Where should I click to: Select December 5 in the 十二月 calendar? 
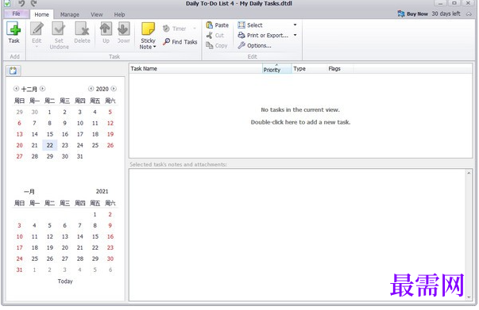[x=110, y=112]
